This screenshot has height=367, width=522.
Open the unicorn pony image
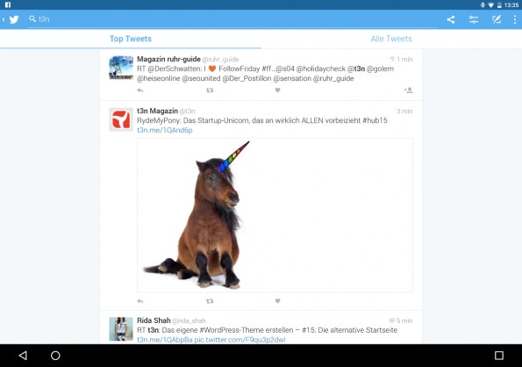(275, 215)
